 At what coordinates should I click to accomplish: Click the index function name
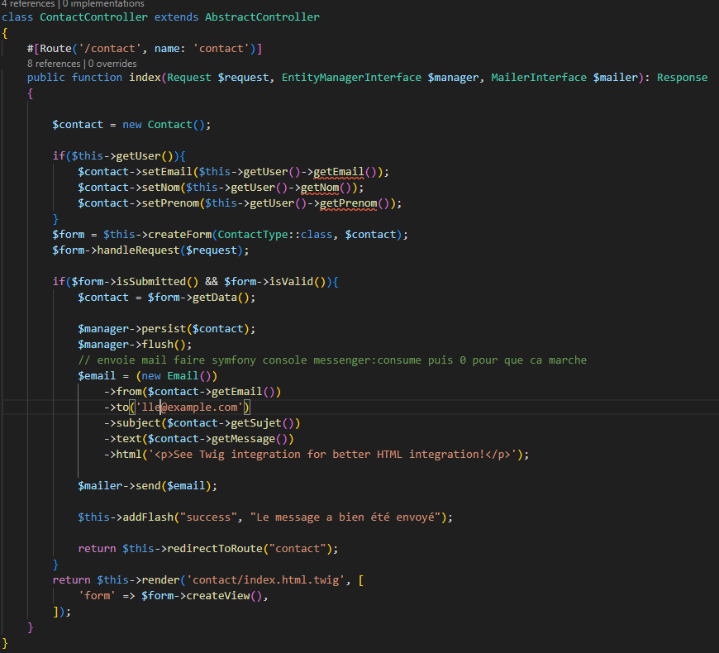145,78
